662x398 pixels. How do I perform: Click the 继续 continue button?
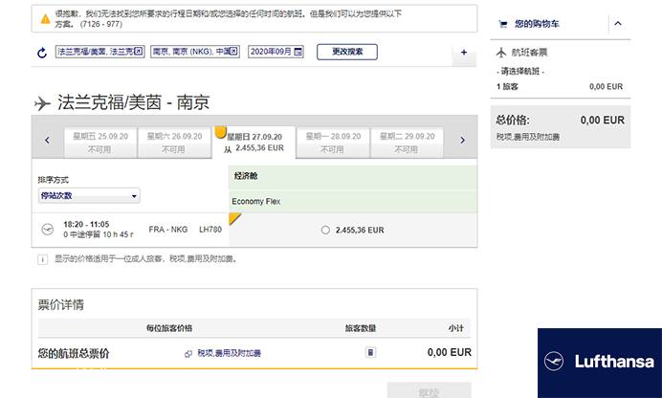[429, 391]
